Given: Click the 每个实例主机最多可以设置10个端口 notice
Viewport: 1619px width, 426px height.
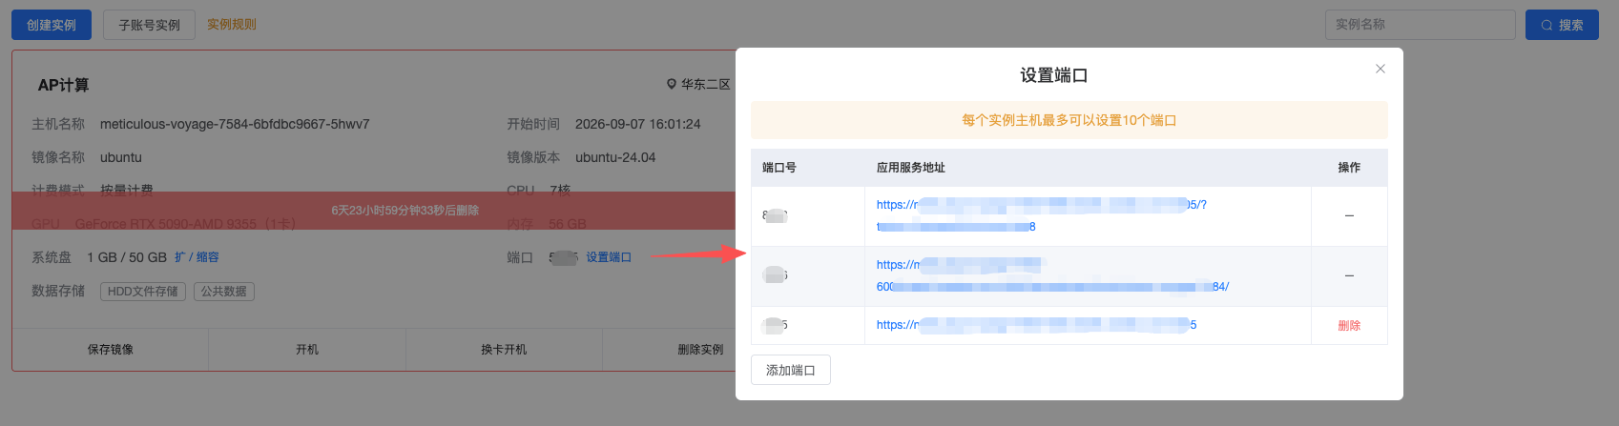Looking at the screenshot, I should click(x=1069, y=120).
